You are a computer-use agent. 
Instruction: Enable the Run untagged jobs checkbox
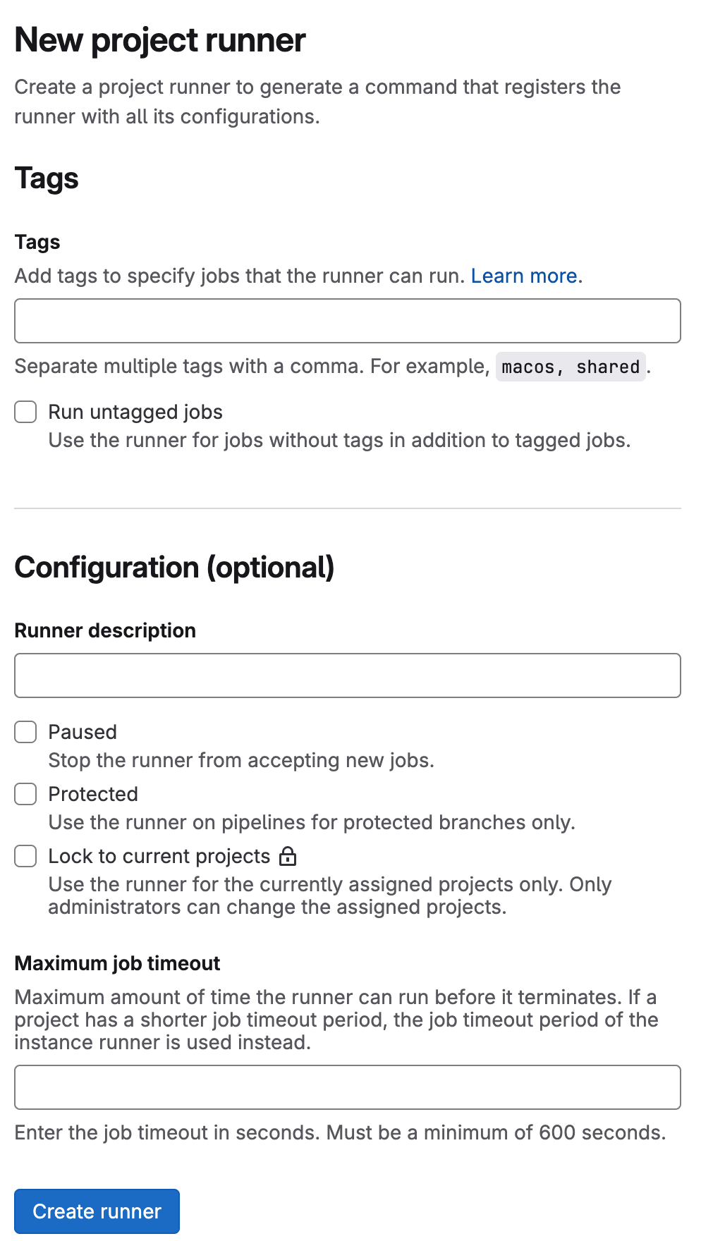click(25, 412)
